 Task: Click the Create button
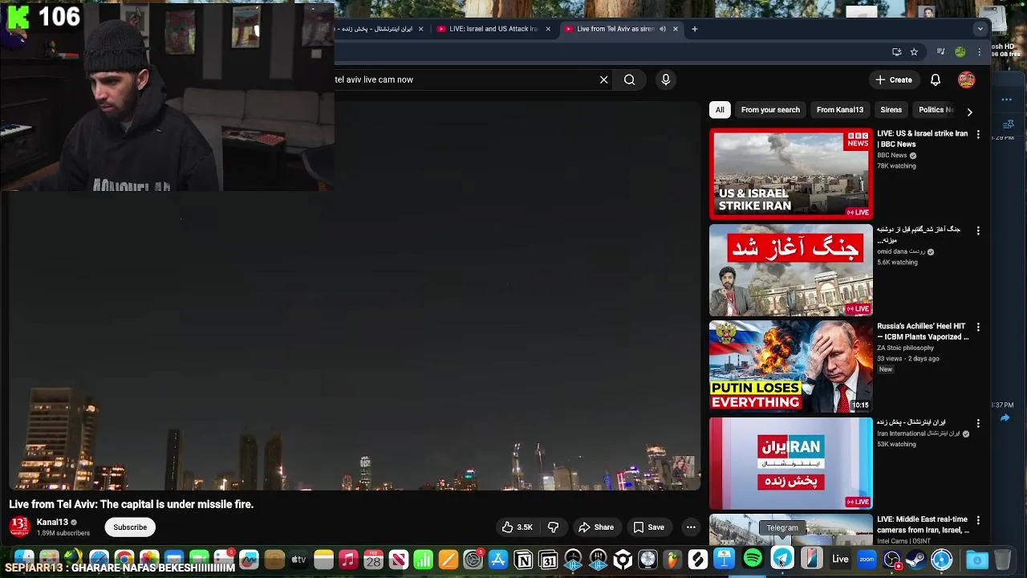(x=893, y=79)
